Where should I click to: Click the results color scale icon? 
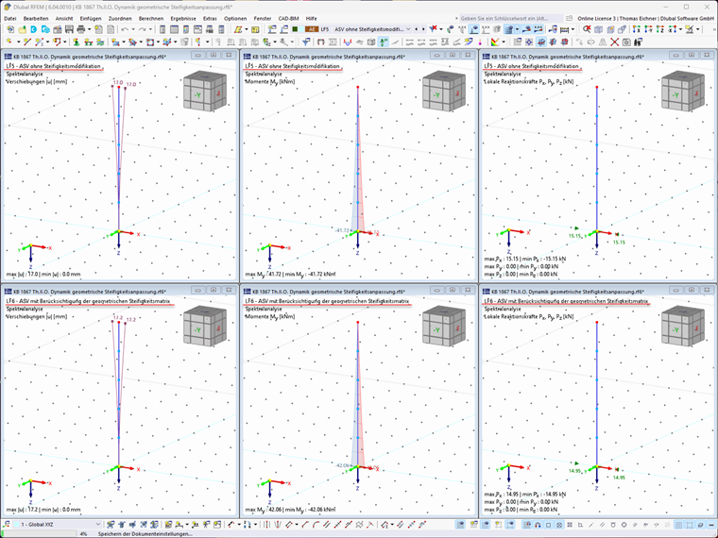pyautogui.click(x=495, y=42)
